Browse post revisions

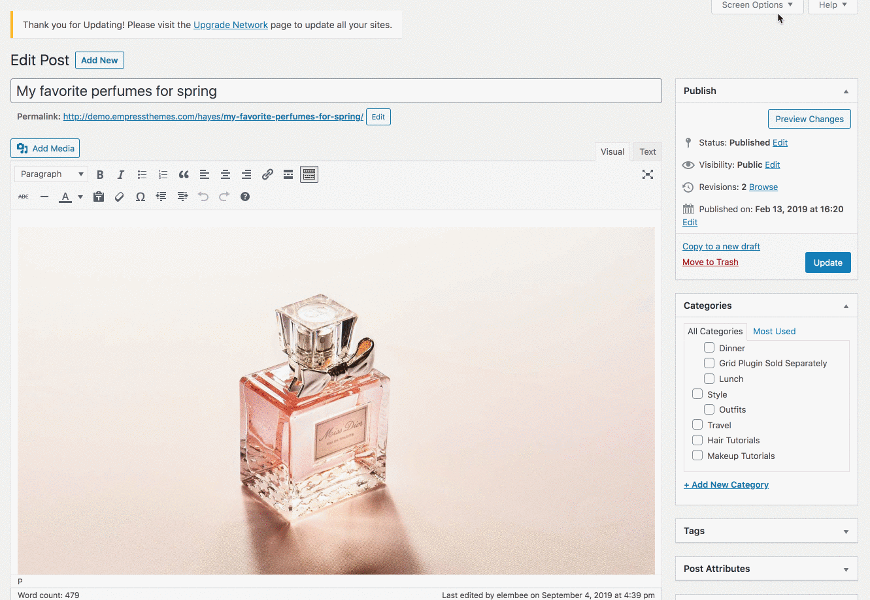[763, 187]
